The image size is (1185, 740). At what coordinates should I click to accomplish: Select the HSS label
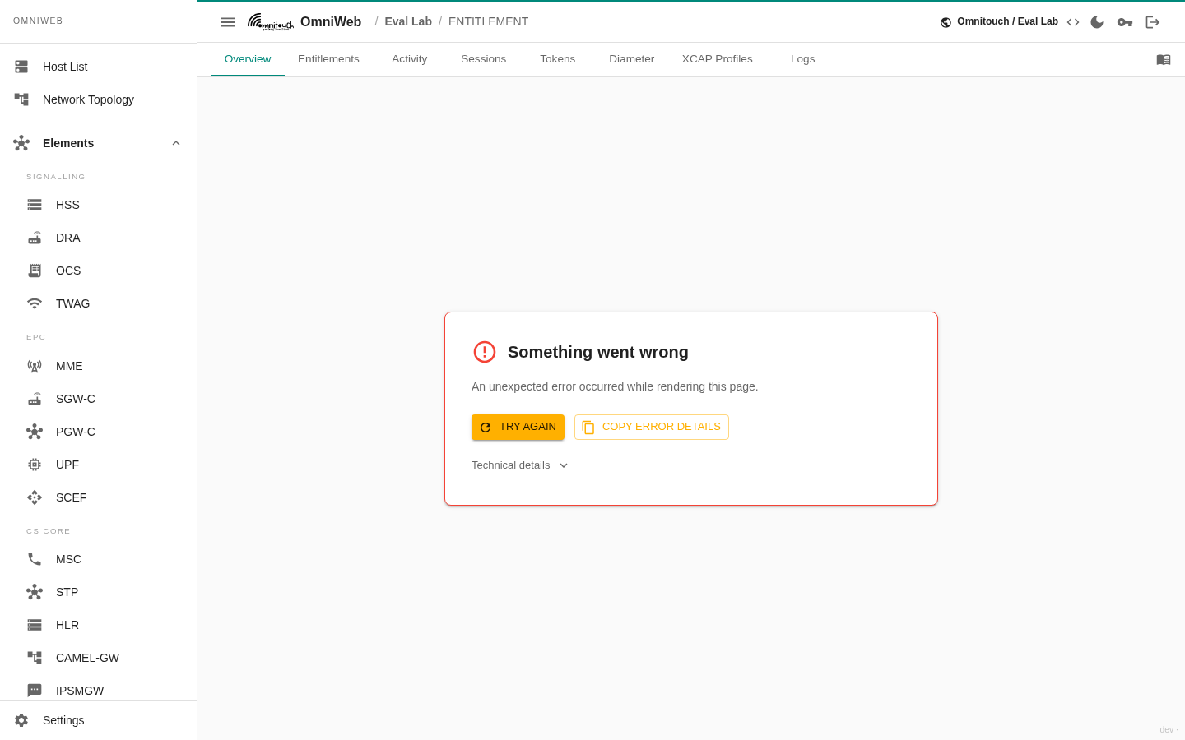click(67, 205)
